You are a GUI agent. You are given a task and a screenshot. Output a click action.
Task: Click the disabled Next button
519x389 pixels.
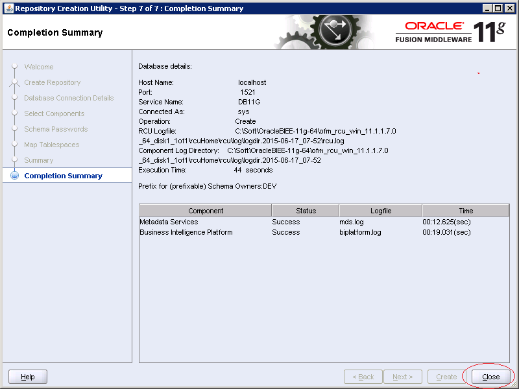[402, 377]
